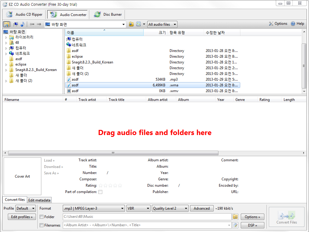Sort by the 이름 column header

click(x=104, y=33)
